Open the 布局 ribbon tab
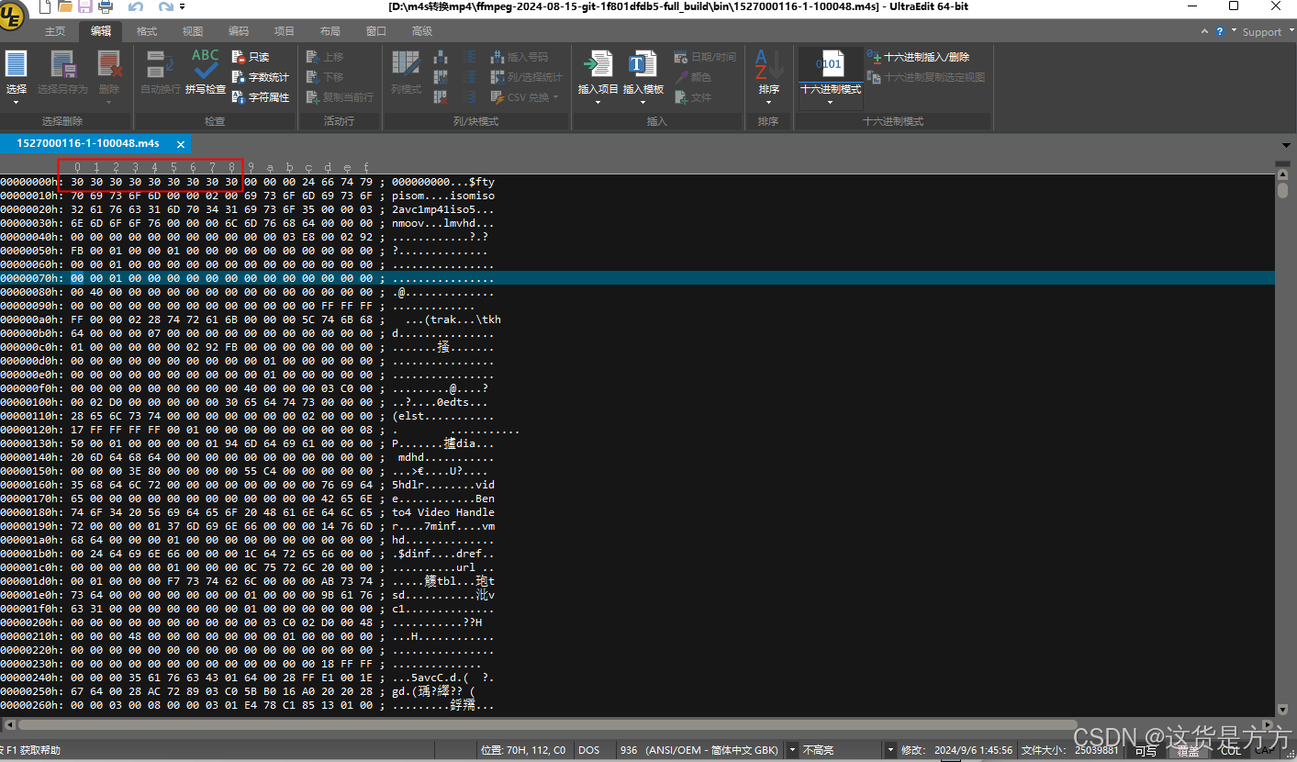Viewport: 1297px width, 762px height. 330,31
